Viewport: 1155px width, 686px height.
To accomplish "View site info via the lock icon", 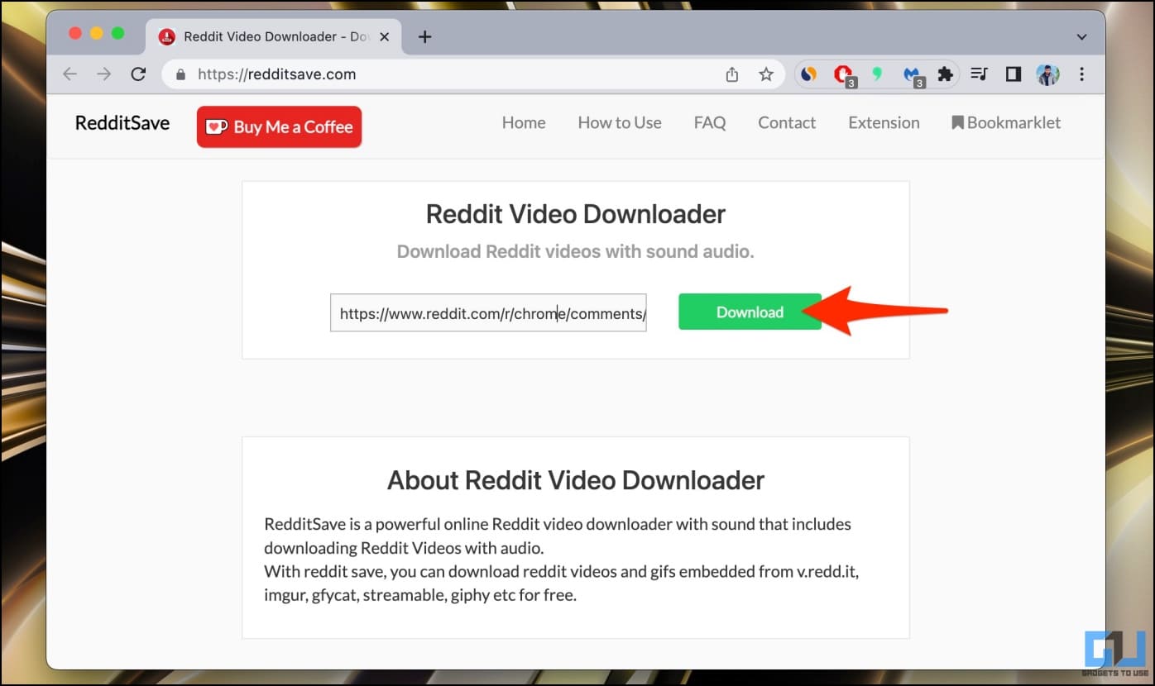I will [181, 74].
